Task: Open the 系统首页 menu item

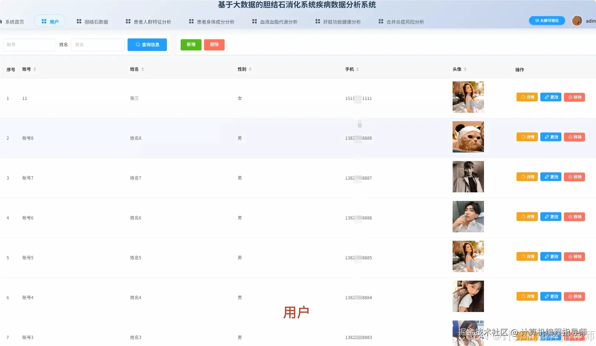Action: 14,21
